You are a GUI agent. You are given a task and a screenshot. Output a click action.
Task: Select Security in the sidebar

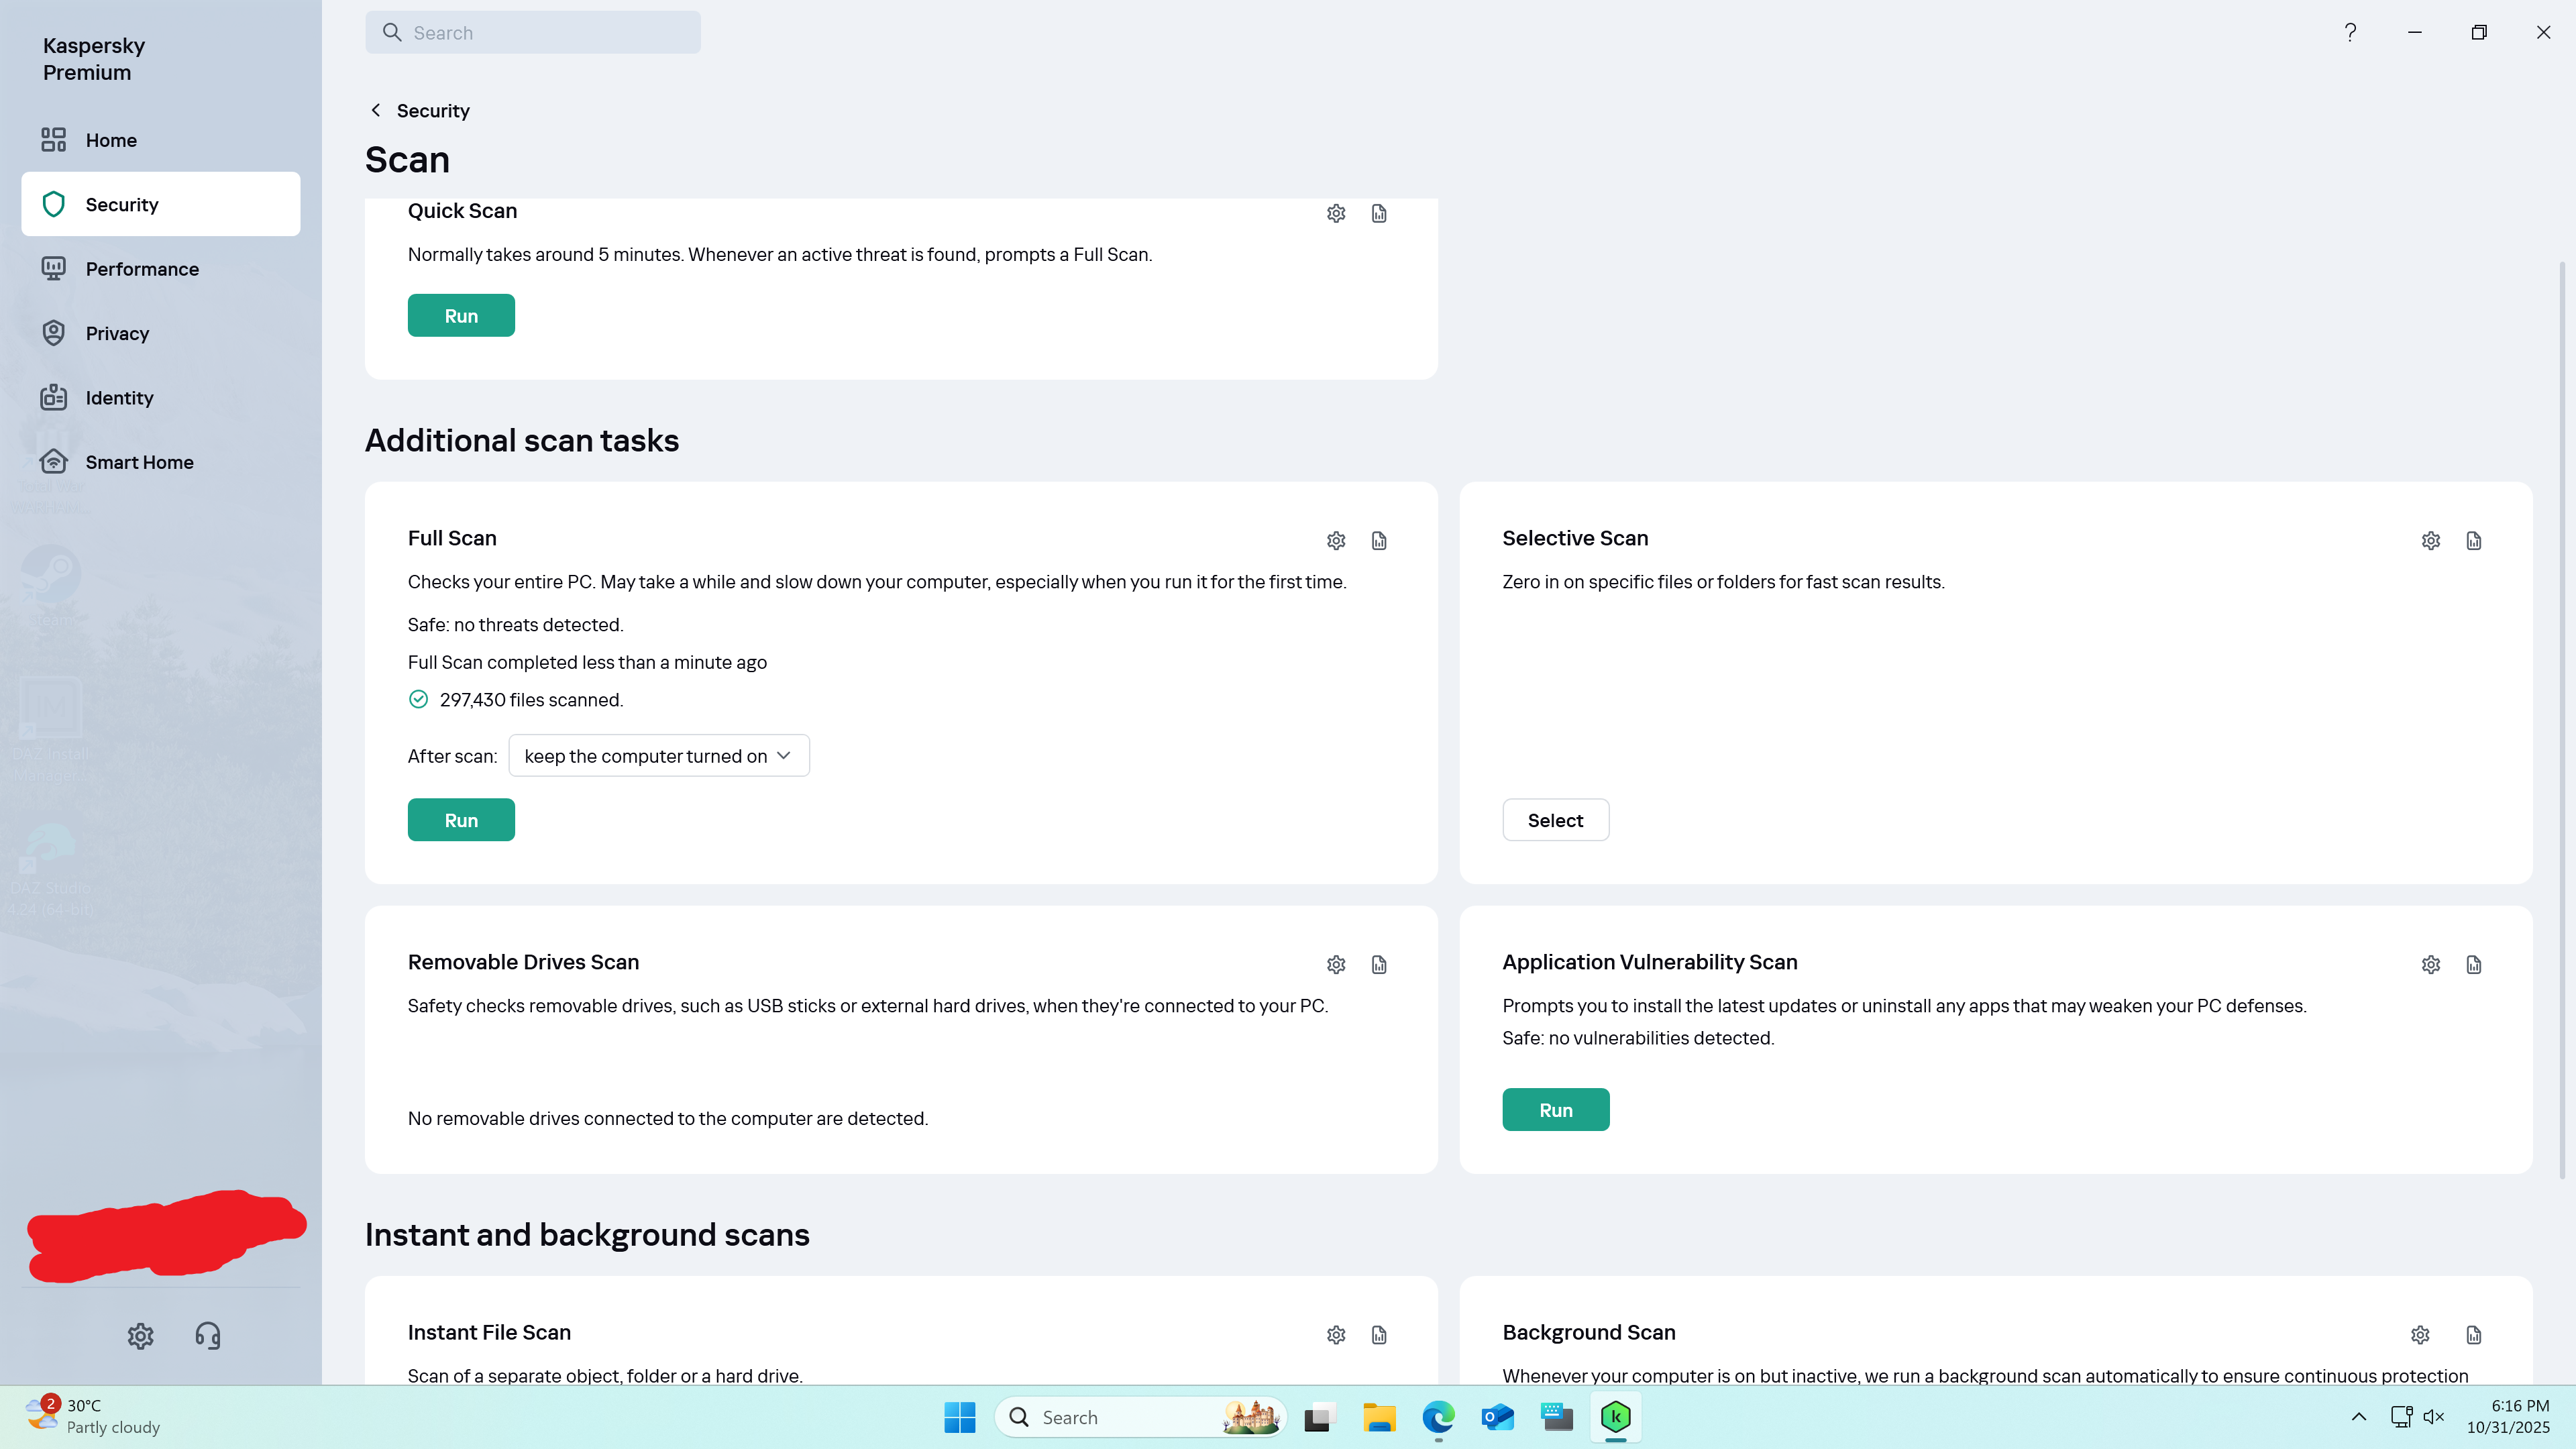coord(161,204)
